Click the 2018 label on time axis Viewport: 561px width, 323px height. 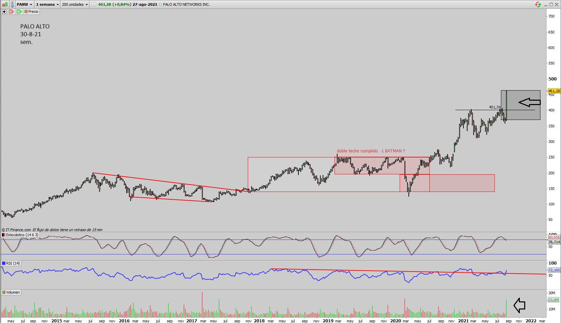259,321
